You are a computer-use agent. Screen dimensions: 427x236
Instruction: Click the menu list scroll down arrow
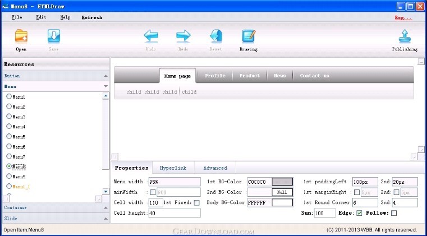(105, 191)
